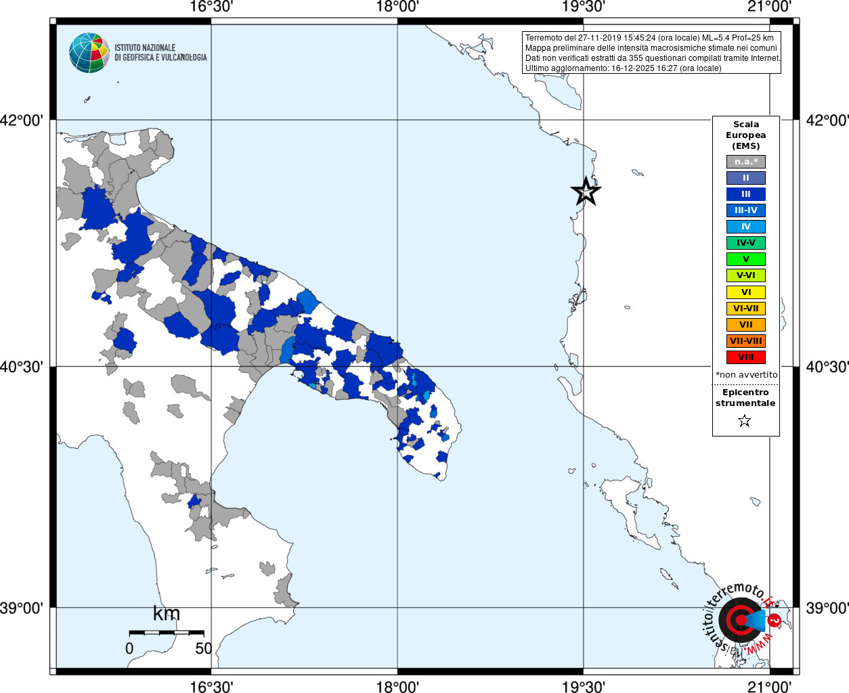Select the VI-VII legend swatch

click(746, 309)
